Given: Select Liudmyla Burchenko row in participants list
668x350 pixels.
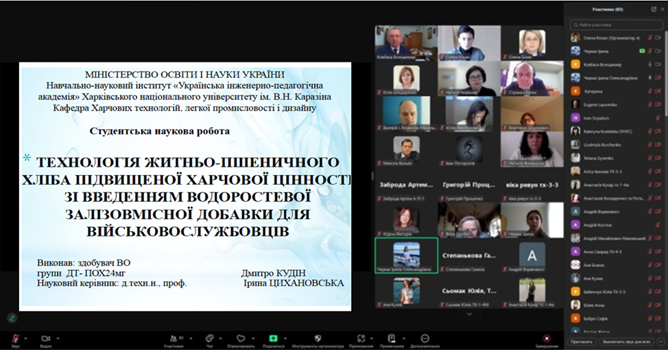Looking at the screenshot, I should pyautogui.click(x=616, y=145).
